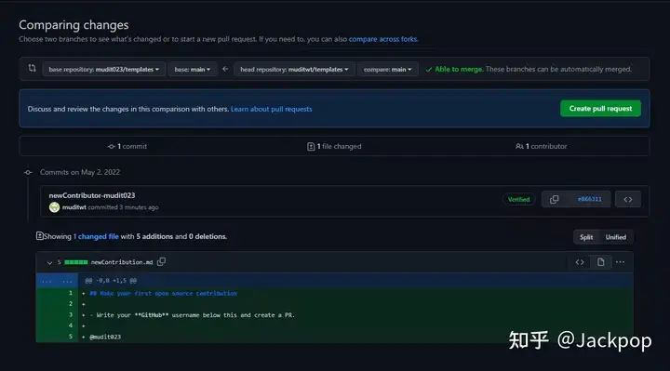Click the '@mudit023' added line text
The height and width of the screenshot is (371, 670).
tap(105, 337)
